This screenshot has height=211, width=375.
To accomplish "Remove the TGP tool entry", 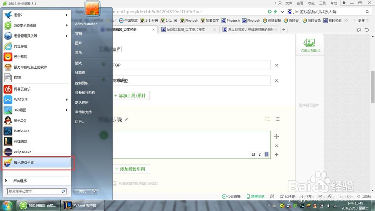I will (x=276, y=65).
